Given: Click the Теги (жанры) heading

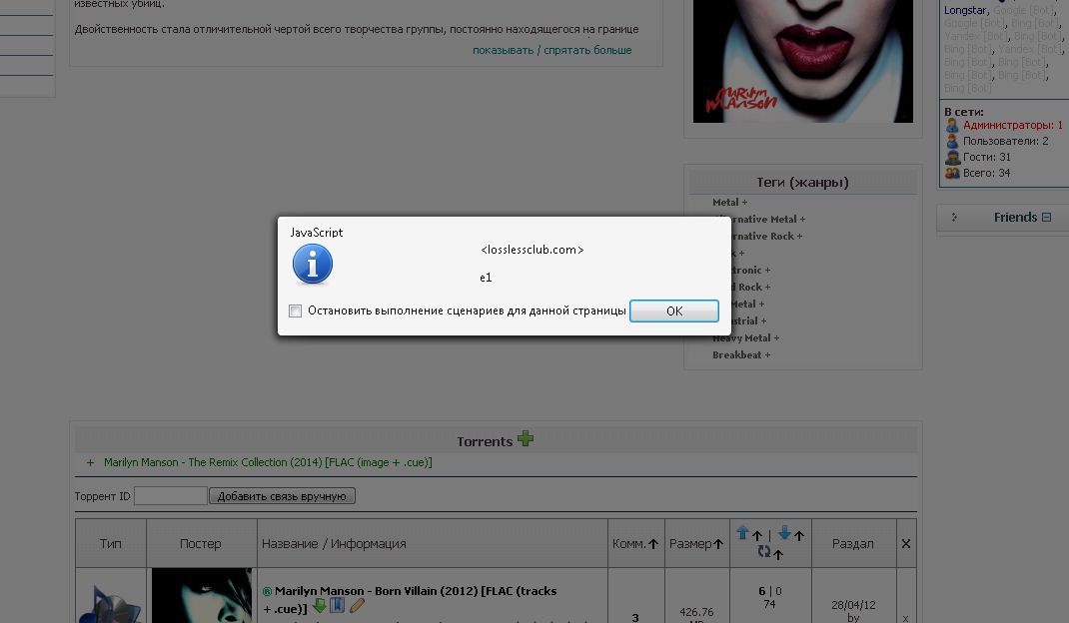Looking at the screenshot, I should 802,182.
